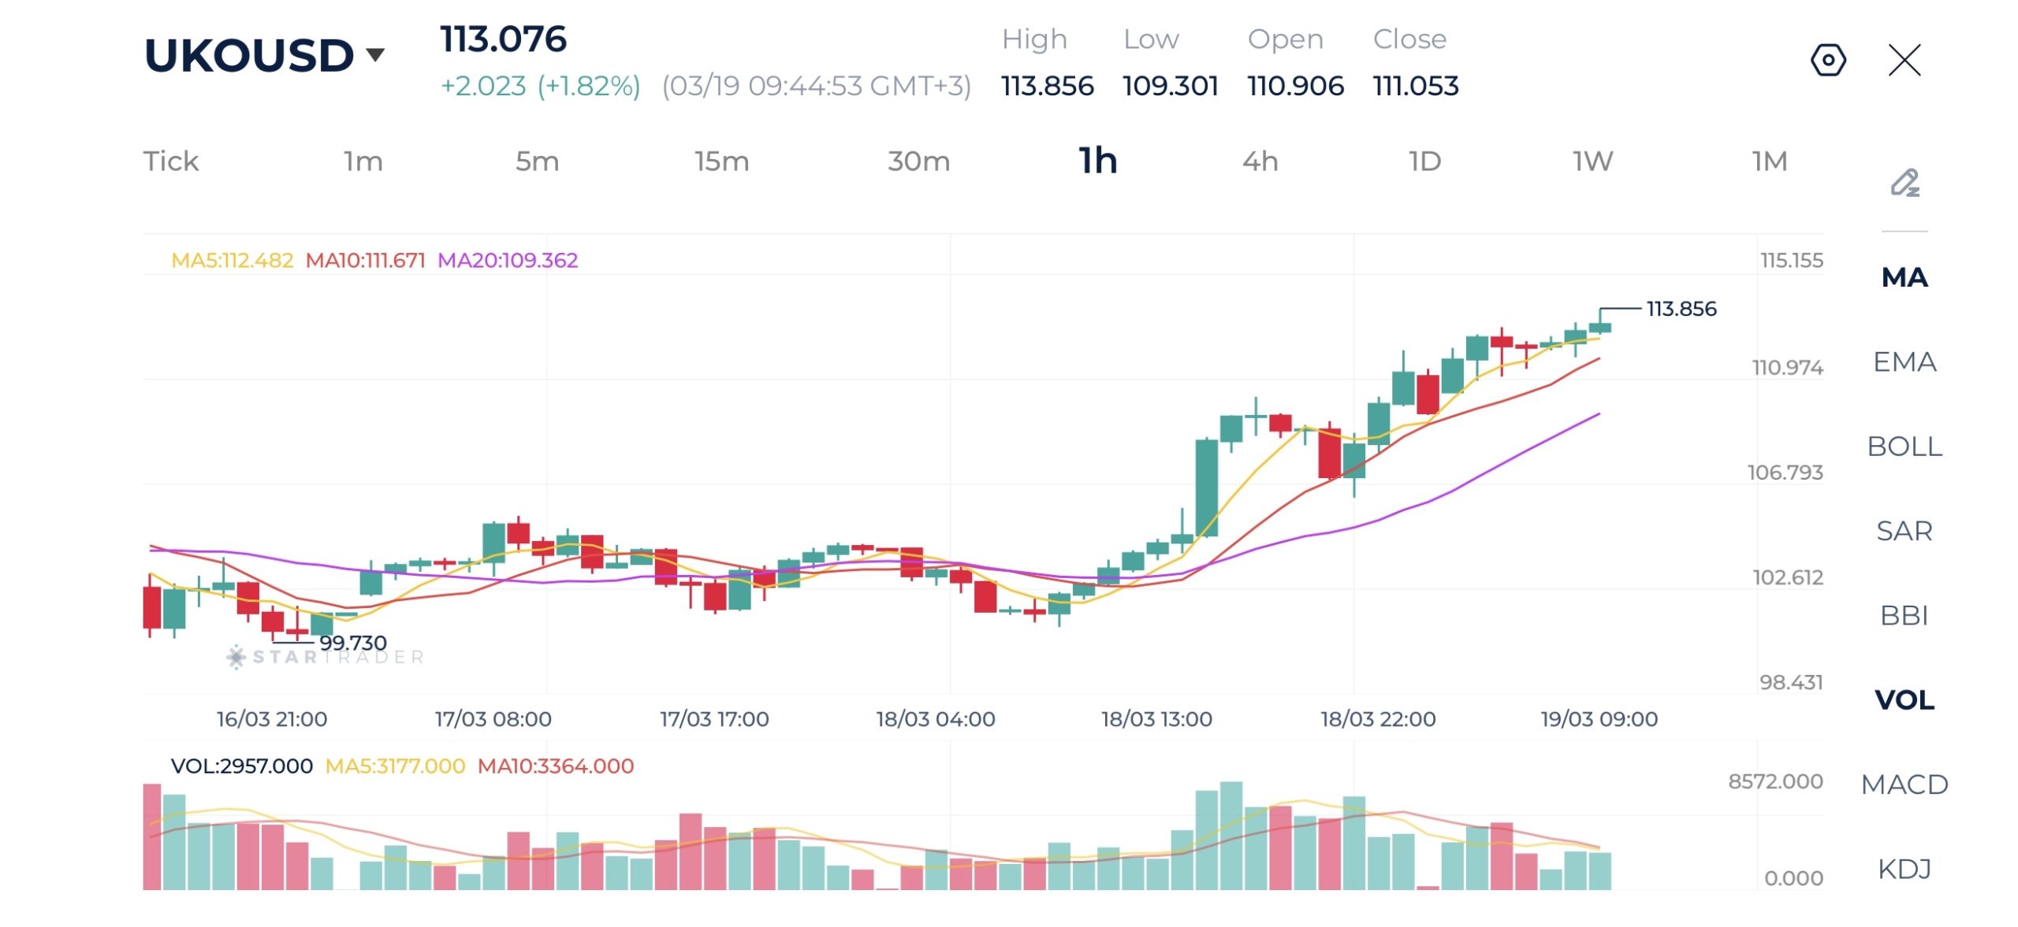
Task: Close the chart with X icon
Action: pyautogui.click(x=1904, y=61)
